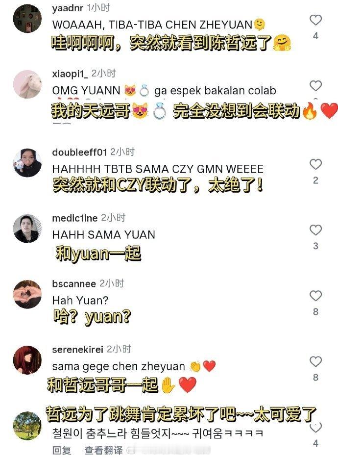This screenshot has height=458, width=338.
Task: Like doubleeff01's comment
Action: pos(315,164)
